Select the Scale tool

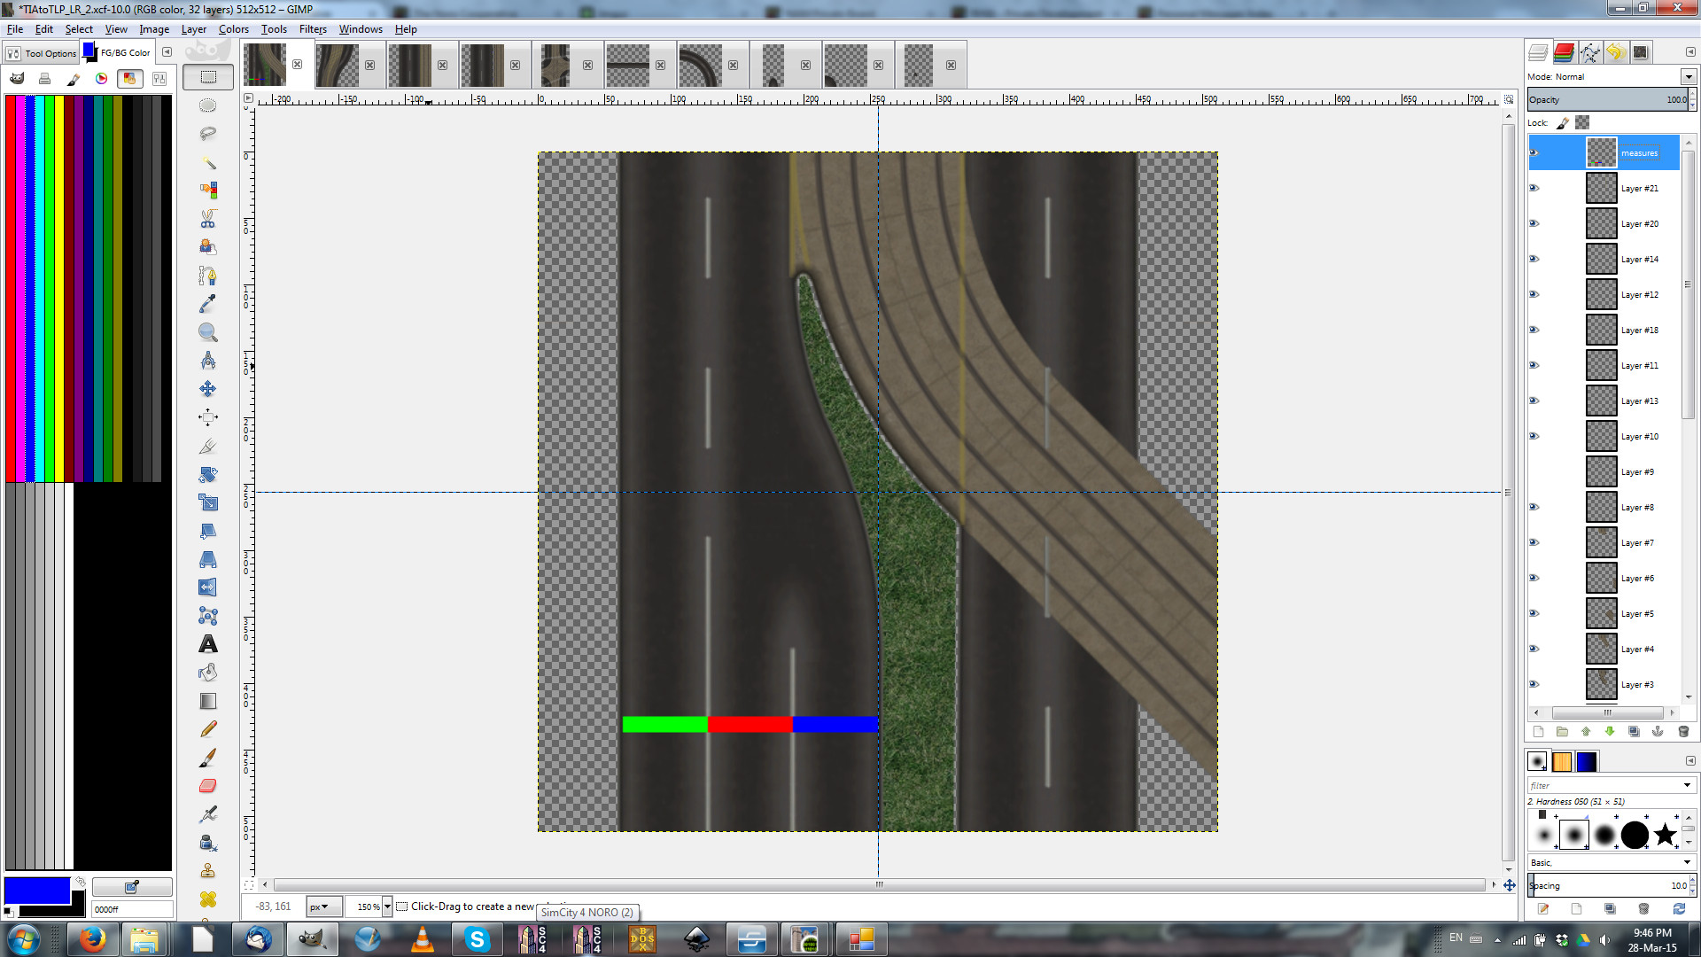208,502
